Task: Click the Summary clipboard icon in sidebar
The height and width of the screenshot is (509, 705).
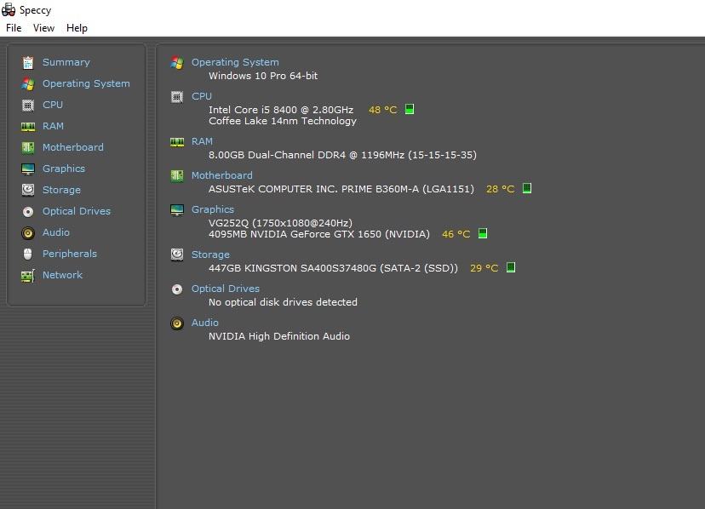Action: [28, 62]
